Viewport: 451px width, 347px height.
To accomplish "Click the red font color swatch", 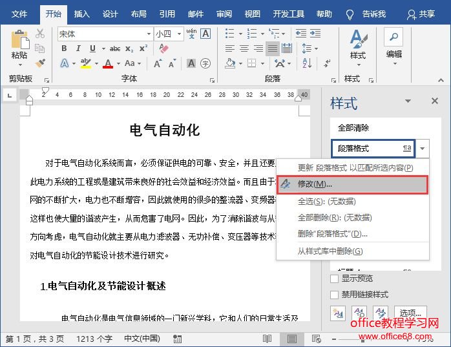I will click(x=107, y=63).
